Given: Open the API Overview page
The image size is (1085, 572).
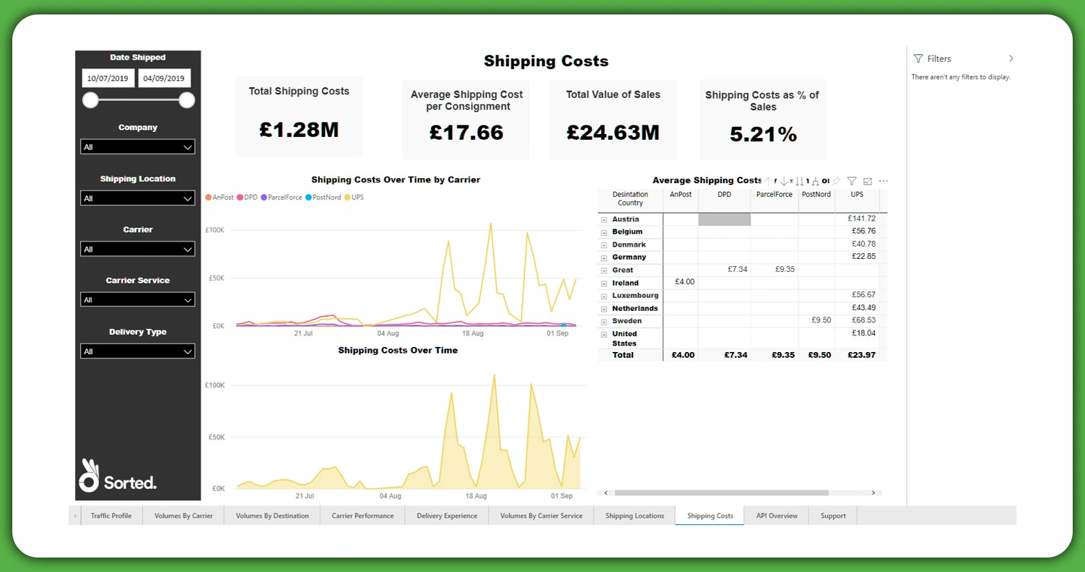Looking at the screenshot, I should click(776, 515).
